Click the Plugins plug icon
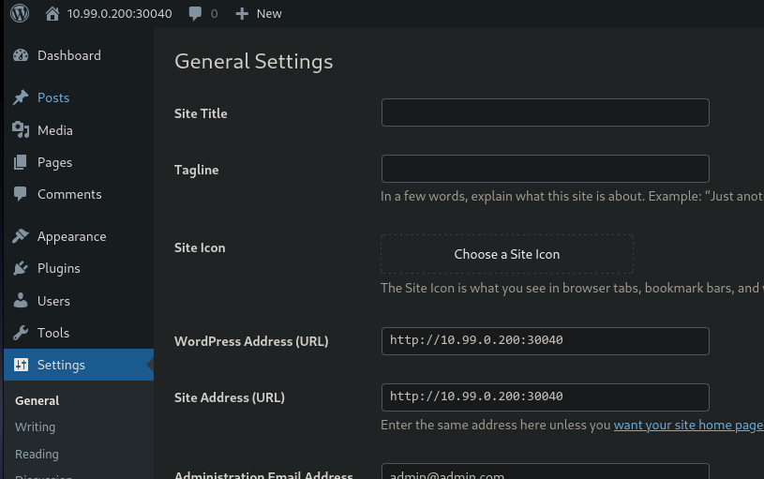The image size is (764, 479). point(21,268)
